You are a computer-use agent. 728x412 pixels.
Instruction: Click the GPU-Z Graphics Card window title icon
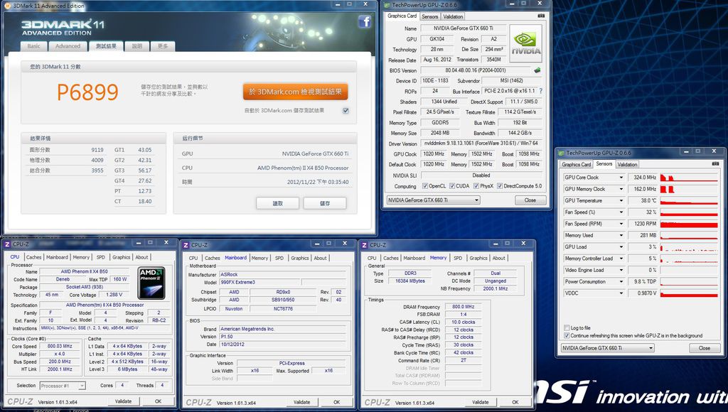click(x=387, y=5)
